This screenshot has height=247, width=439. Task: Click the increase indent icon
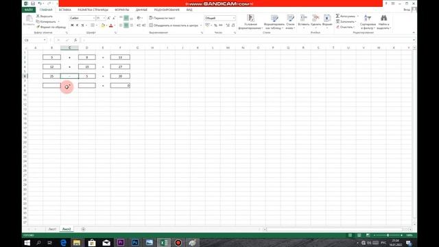[144, 25]
